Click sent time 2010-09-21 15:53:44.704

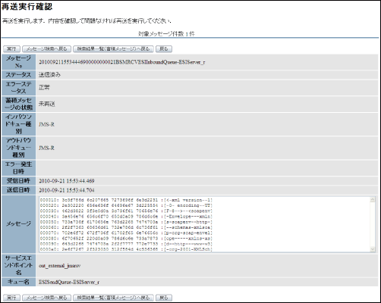click(x=67, y=190)
